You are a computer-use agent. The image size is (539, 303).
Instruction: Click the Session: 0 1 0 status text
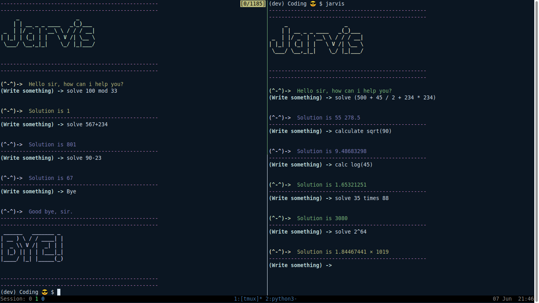(x=22, y=299)
